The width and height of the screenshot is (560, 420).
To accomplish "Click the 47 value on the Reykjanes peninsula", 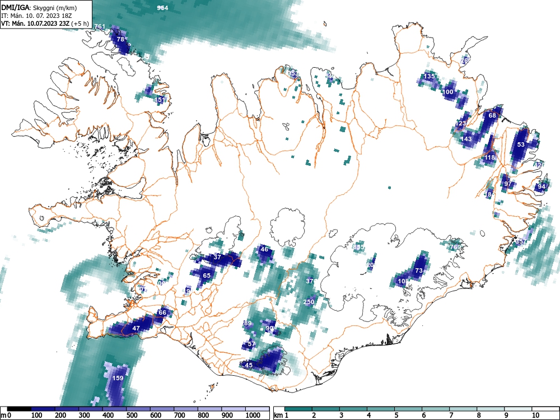I will point(136,328).
